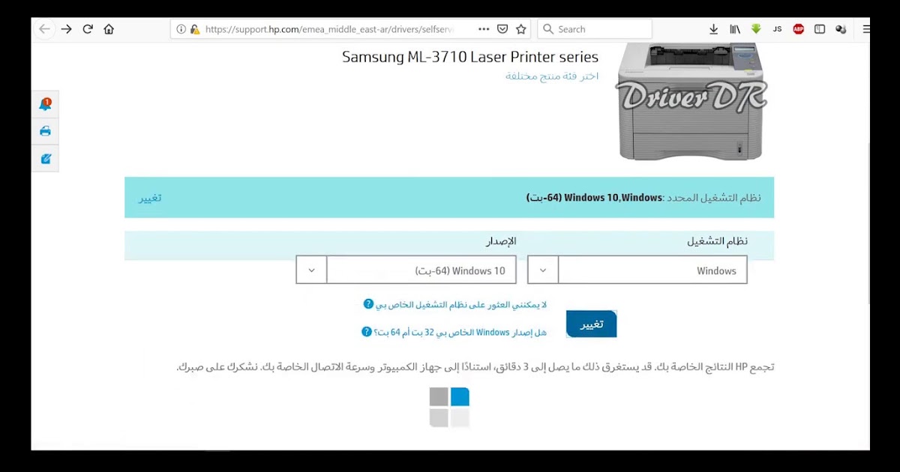This screenshot has height=472, width=900.
Task: Open the Firefox hamburger menu
Action: [x=866, y=29]
